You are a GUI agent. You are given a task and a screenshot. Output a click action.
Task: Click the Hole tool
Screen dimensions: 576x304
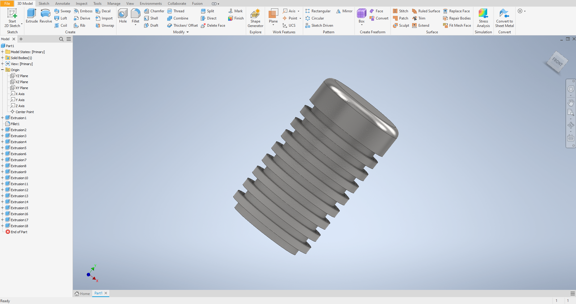click(x=123, y=16)
